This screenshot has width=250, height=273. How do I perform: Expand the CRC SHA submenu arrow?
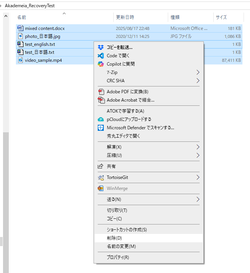tap(198, 81)
